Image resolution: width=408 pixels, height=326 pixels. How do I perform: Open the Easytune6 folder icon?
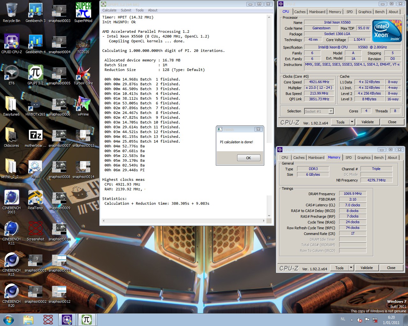click(11, 106)
